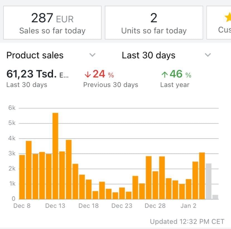Tap the tall gray bar in chart
Screen dimensions: 231x229
click(208, 181)
